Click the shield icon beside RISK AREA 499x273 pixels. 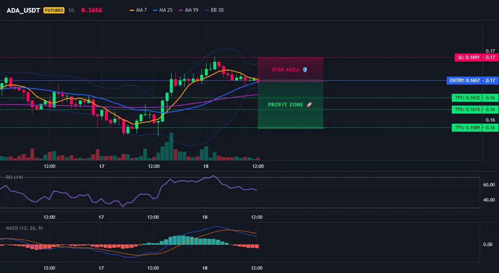[x=305, y=69]
